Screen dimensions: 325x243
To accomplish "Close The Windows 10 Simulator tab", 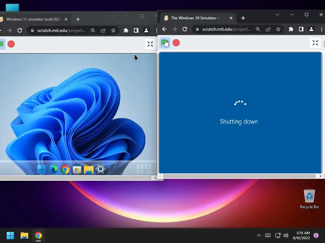I will point(231,18).
